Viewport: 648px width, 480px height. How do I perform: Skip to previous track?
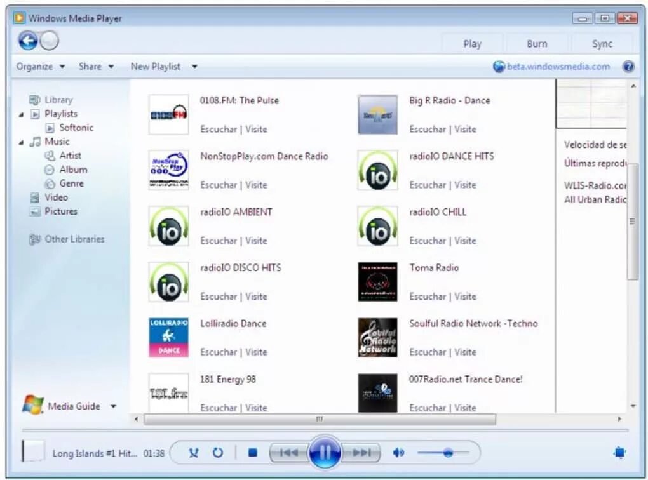click(289, 453)
